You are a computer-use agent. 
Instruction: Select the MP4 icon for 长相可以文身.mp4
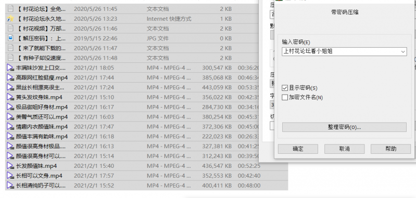click(10, 176)
